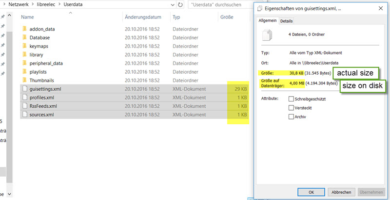Click the refresh icon beside address bar
The height and width of the screenshot is (200, 390).
(180, 5)
